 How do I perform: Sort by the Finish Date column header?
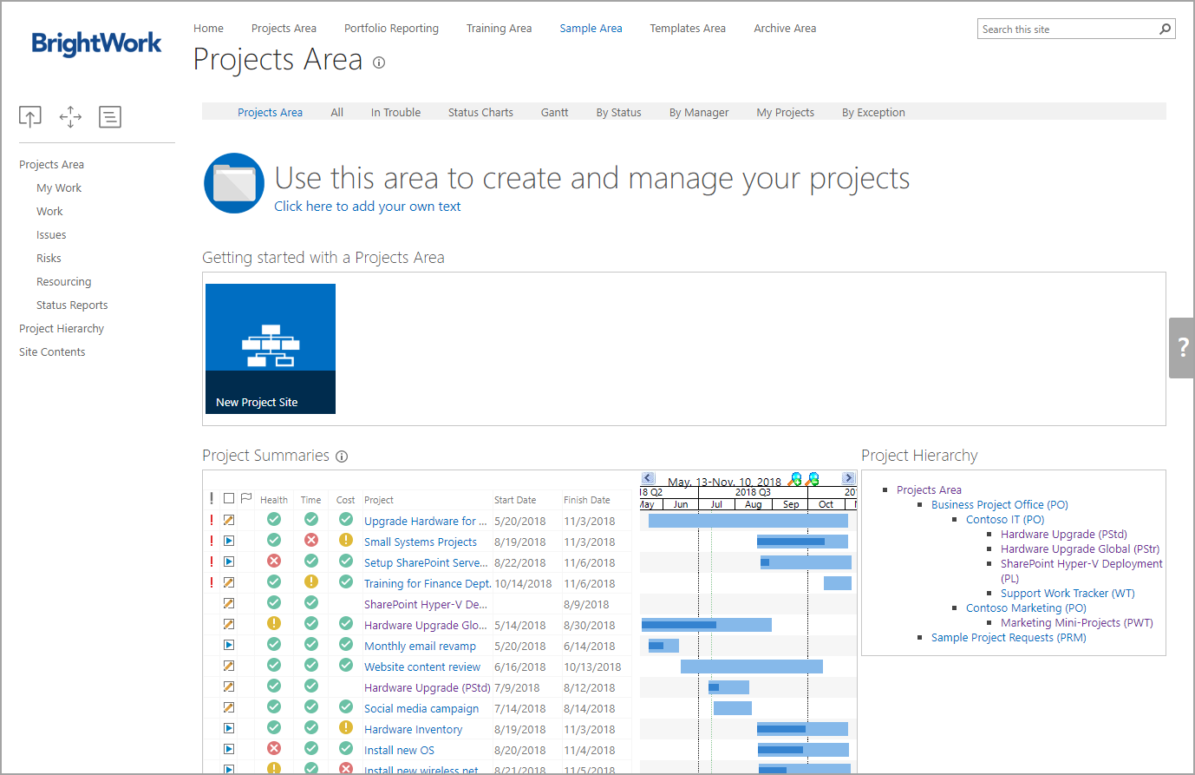pyautogui.click(x=587, y=500)
